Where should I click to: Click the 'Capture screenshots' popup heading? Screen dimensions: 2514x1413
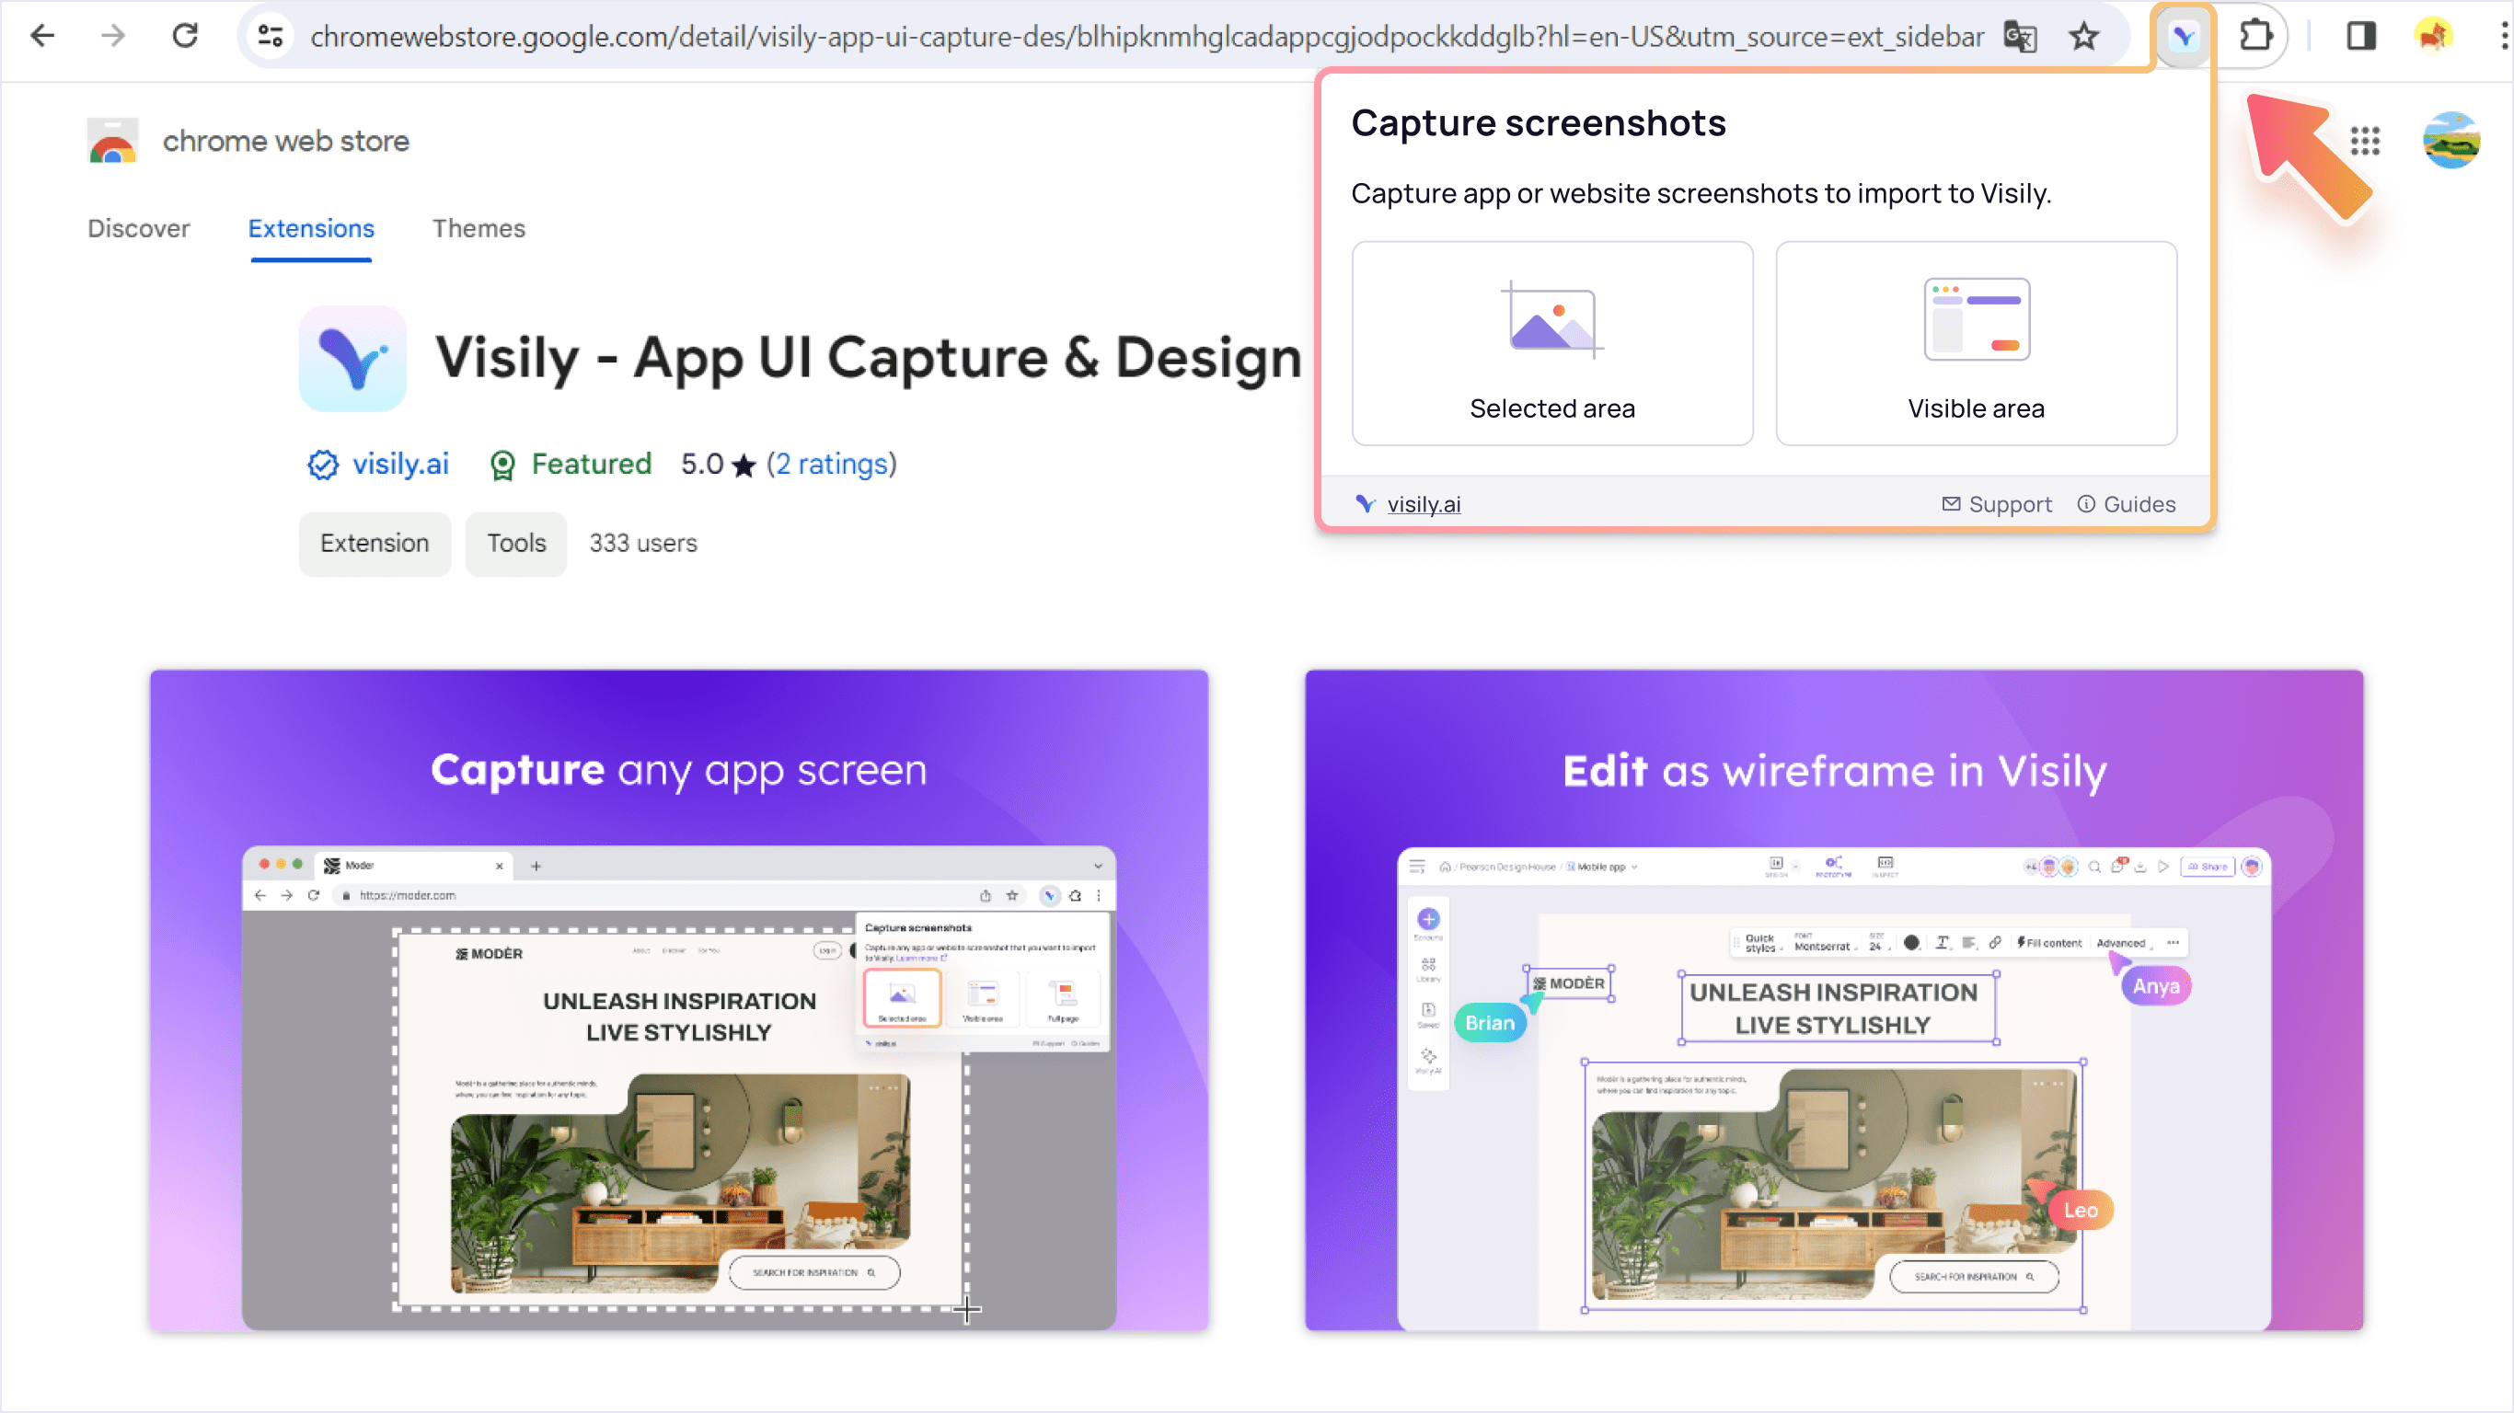[1538, 123]
